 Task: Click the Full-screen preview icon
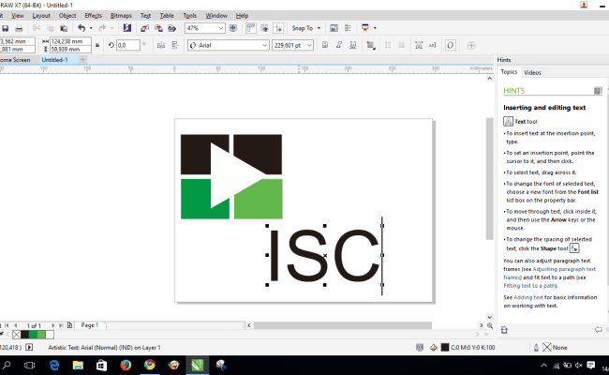(x=233, y=28)
